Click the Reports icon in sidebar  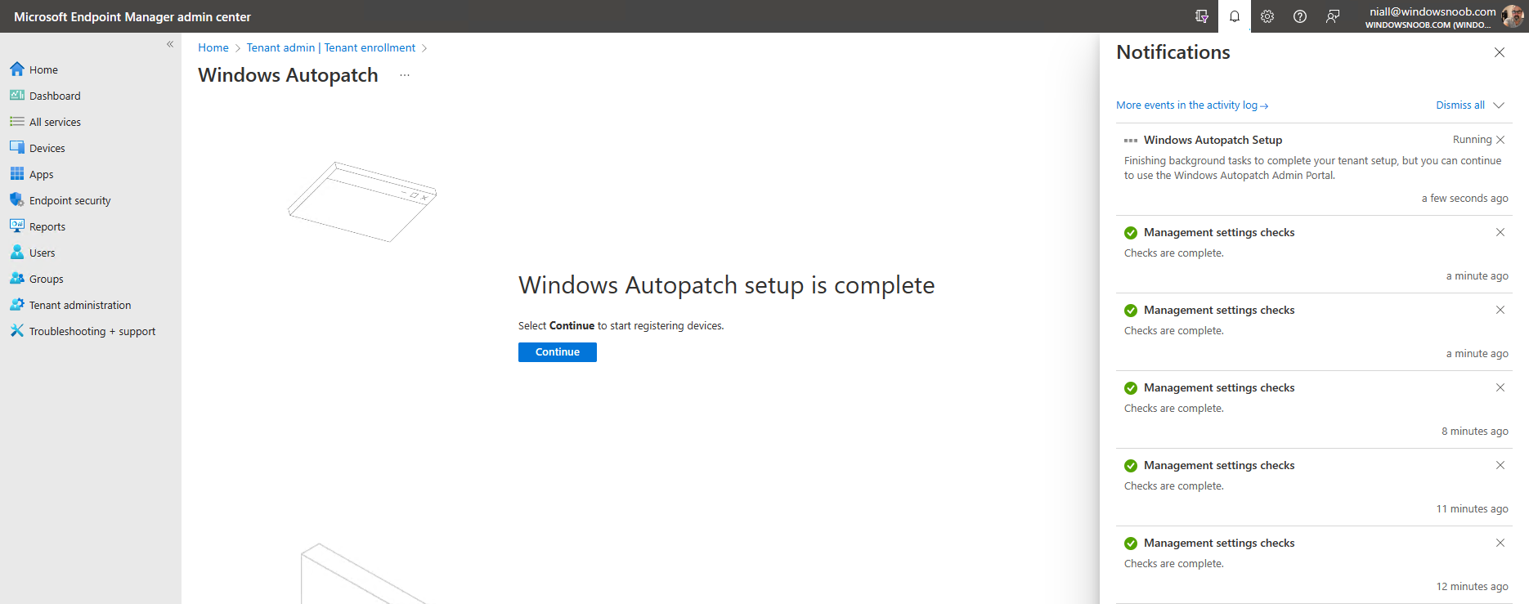point(17,226)
